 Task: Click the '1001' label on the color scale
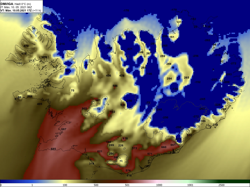point(190,185)
